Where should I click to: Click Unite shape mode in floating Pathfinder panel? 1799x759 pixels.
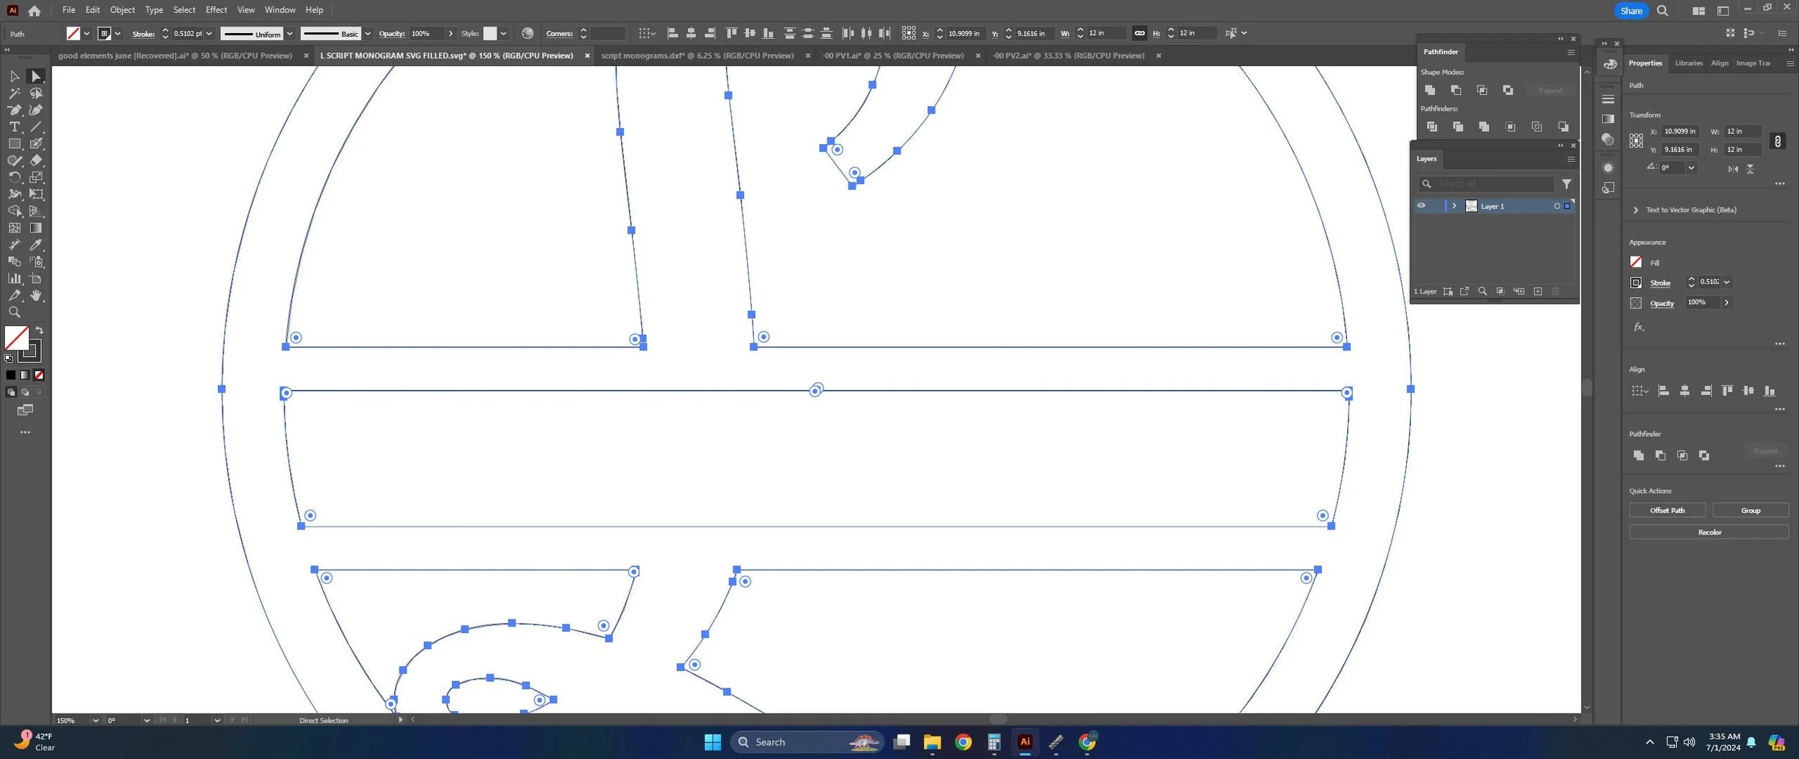[1430, 90]
